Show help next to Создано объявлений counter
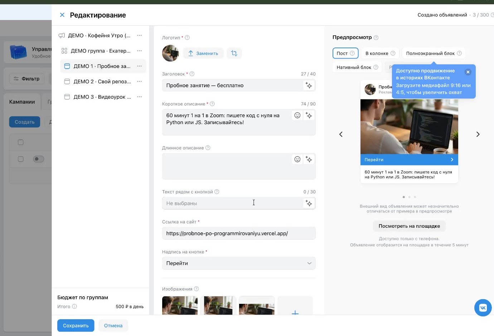 492,15
